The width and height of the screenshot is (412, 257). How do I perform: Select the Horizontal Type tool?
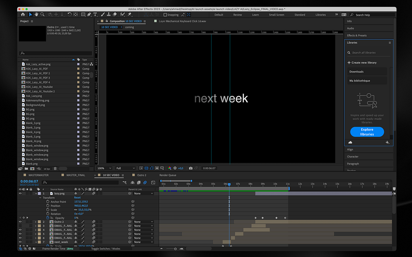(95, 15)
